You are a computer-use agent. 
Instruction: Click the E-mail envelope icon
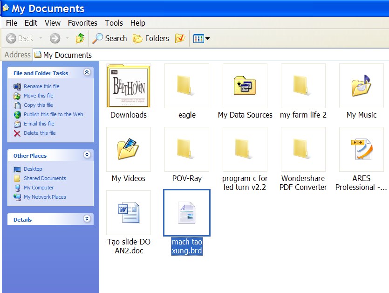[x=17, y=124]
